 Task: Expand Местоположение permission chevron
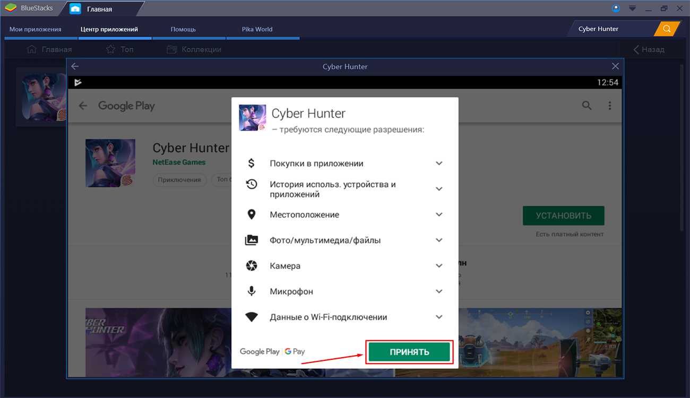(x=439, y=214)
